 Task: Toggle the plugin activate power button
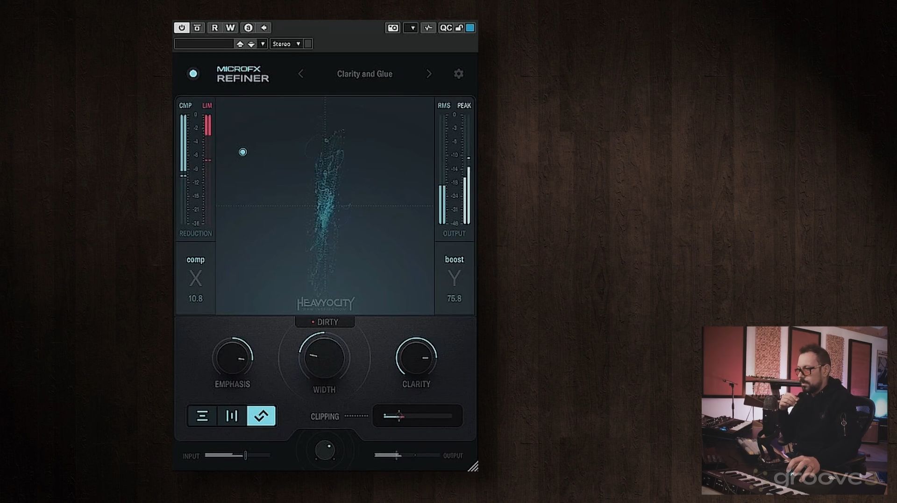[182, 28]
